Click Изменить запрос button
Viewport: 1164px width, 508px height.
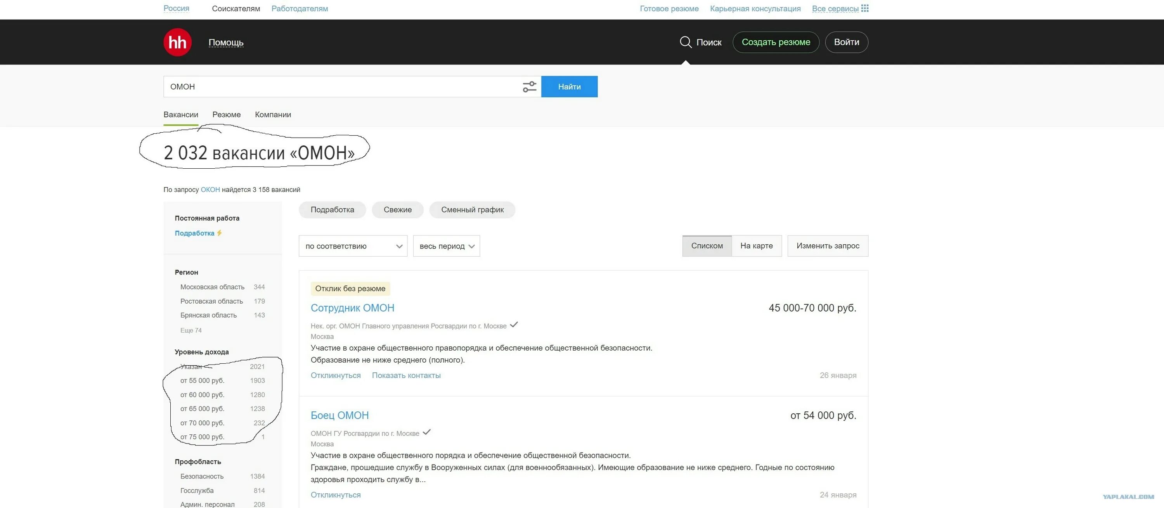pyautogui.click(x=828, y=245)
